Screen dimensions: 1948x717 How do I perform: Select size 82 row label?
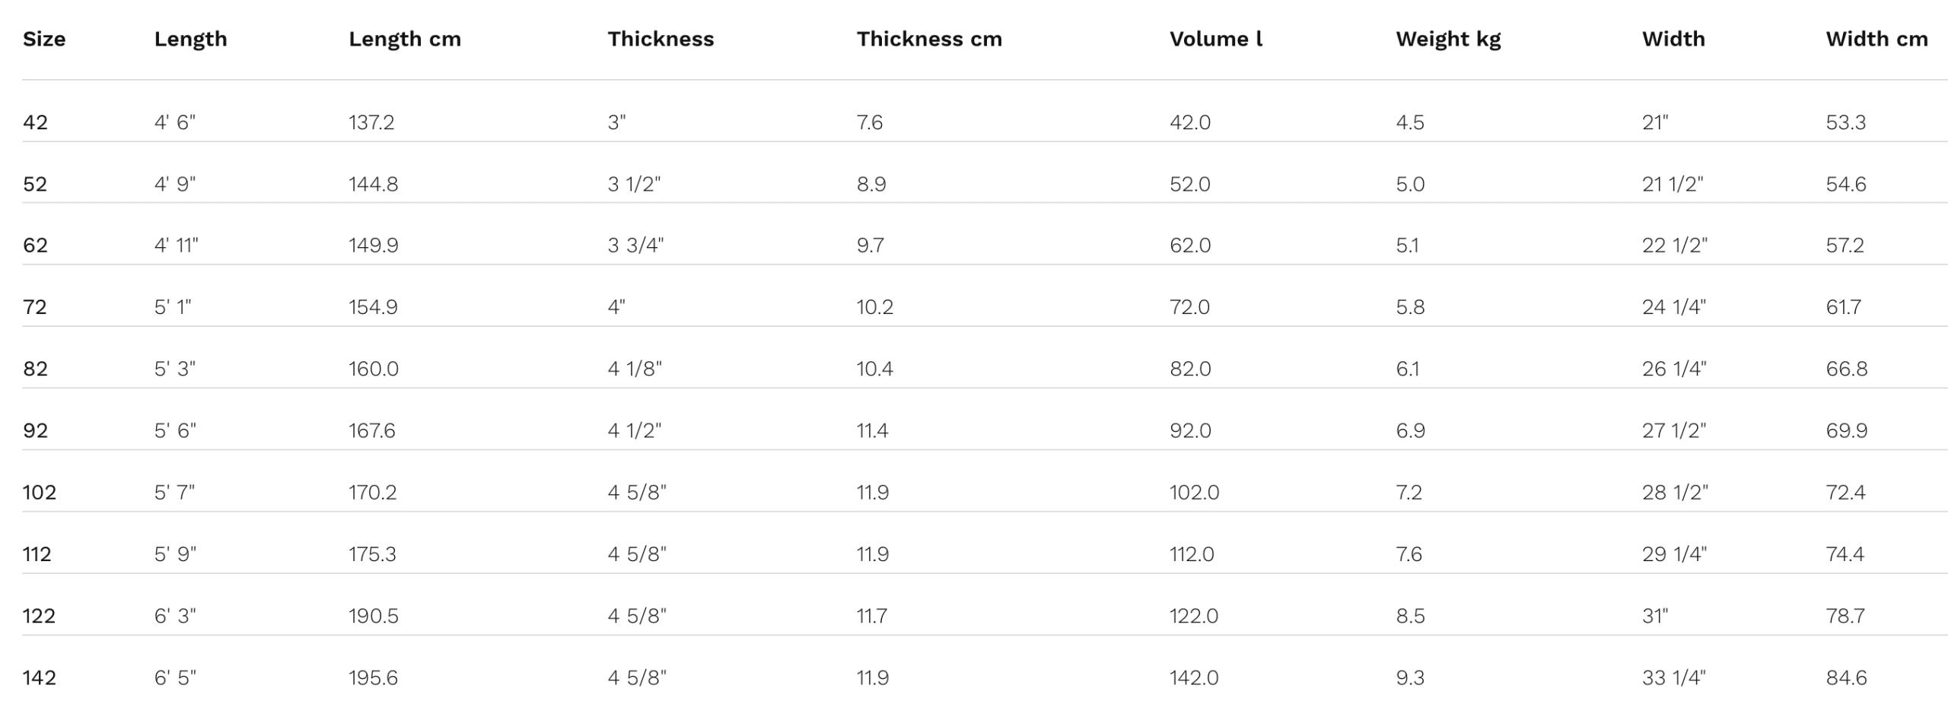35,369
